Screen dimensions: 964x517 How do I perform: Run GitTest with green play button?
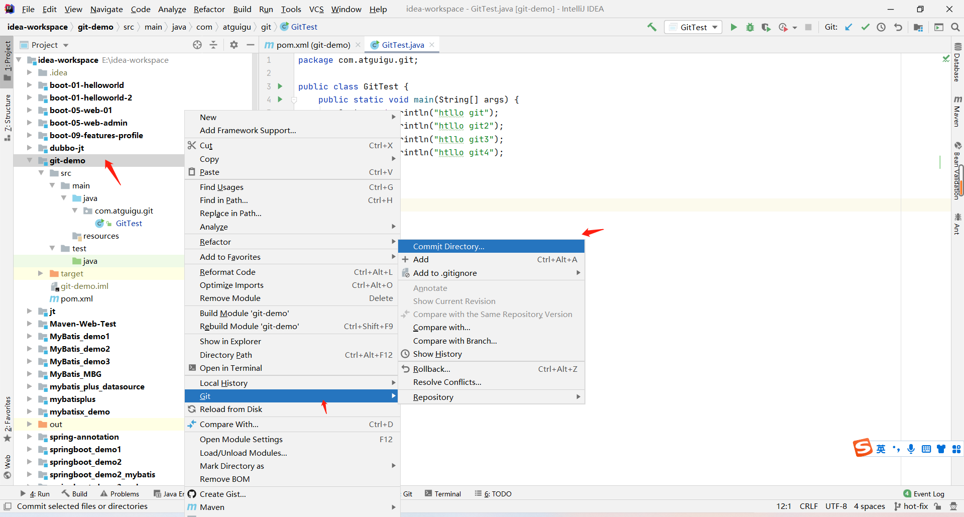point(734,27)
